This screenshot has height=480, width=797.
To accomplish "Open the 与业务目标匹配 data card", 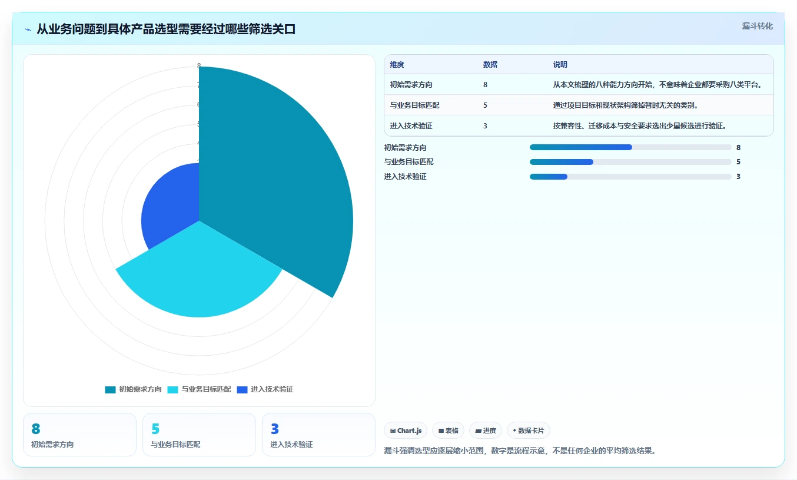I will pyautogui.click(x=199, y=435).
